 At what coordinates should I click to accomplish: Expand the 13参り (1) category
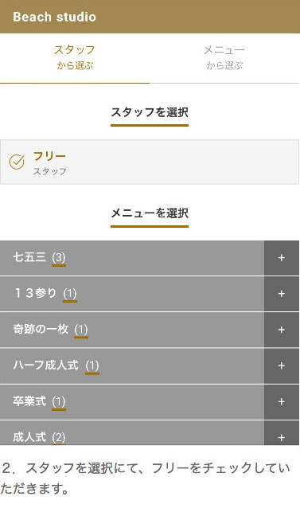pos(132,294)
